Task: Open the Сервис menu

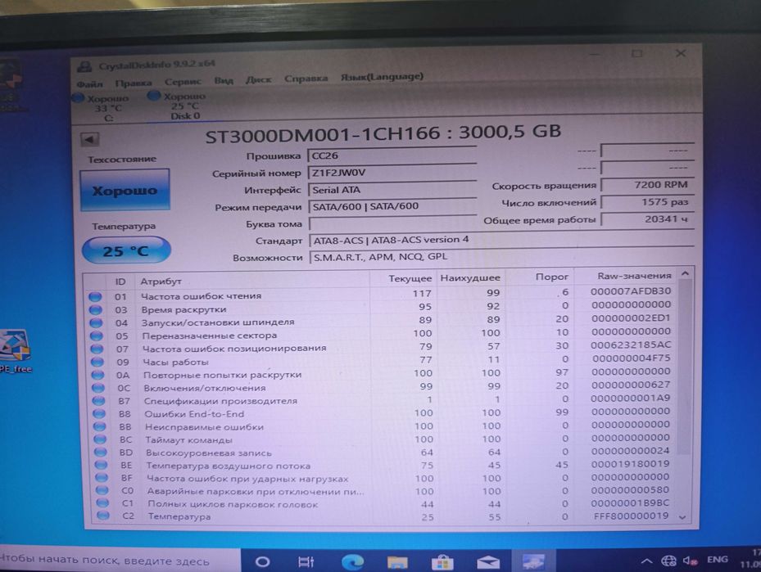Action: pos(183,82)
